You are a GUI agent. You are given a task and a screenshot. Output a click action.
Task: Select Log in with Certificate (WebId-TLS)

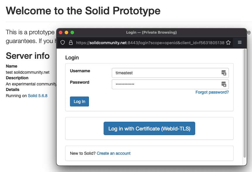pyautogui.click(x=149, y=128)
